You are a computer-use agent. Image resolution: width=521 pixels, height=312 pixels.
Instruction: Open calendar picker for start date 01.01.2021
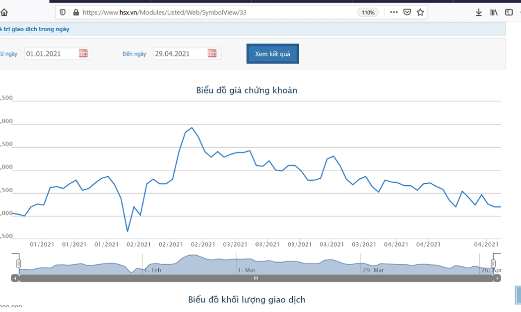[x=83, y=53]
